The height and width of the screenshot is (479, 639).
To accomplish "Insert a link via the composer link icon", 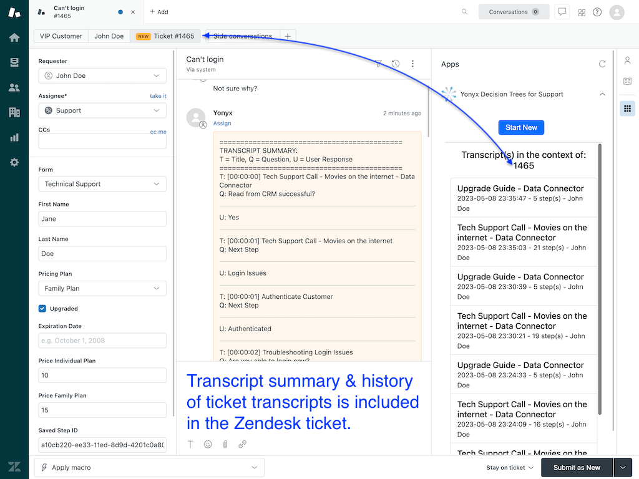I will (x=243, y=444).
